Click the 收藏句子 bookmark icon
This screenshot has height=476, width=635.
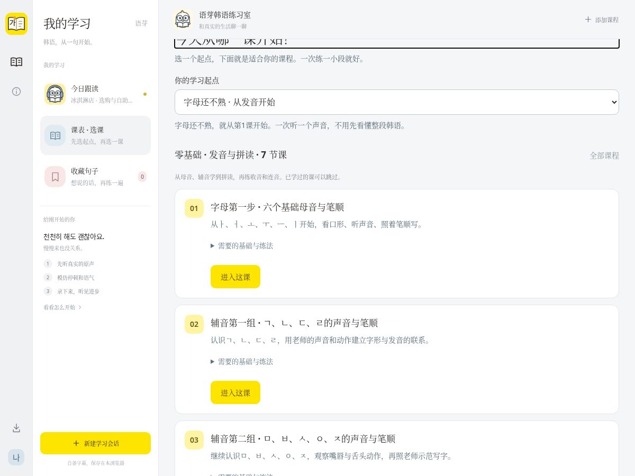pos(55,177)
